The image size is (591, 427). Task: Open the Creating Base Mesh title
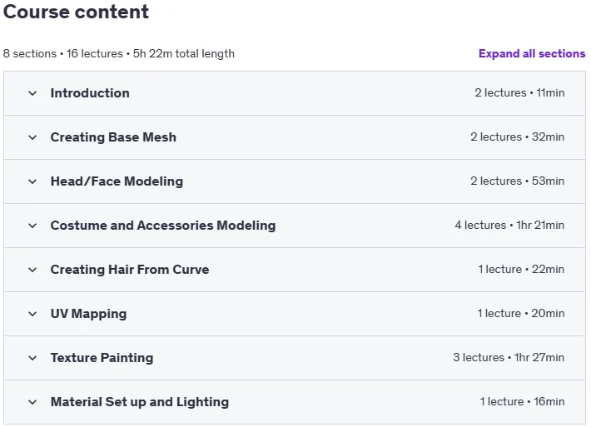coord(113,137)
